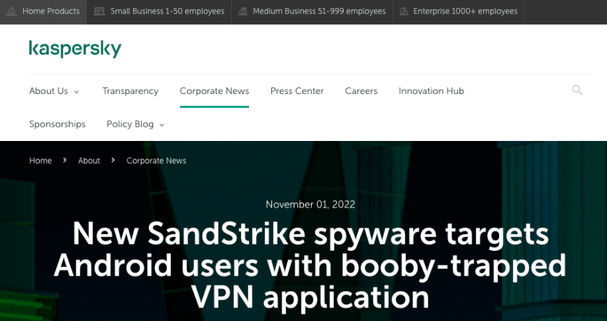Go to the Careers page
Viewport: 607px width, 321px height.
coord(361,91)
